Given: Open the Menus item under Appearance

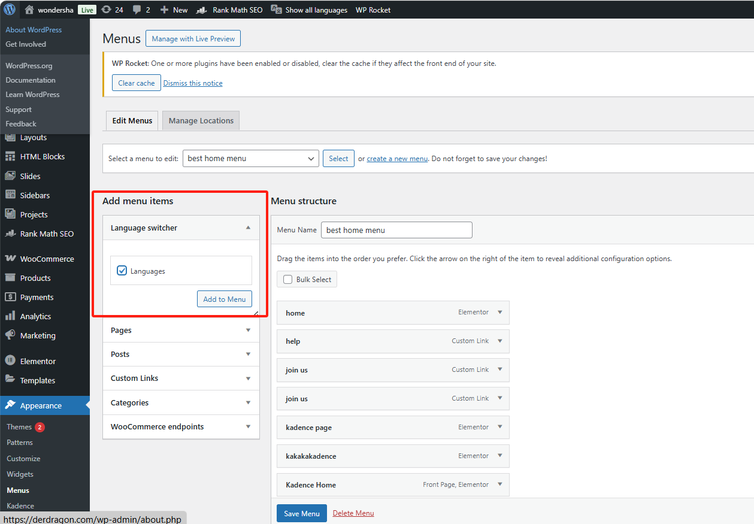Looking at the screenshot, I should [x=18, y=490].
